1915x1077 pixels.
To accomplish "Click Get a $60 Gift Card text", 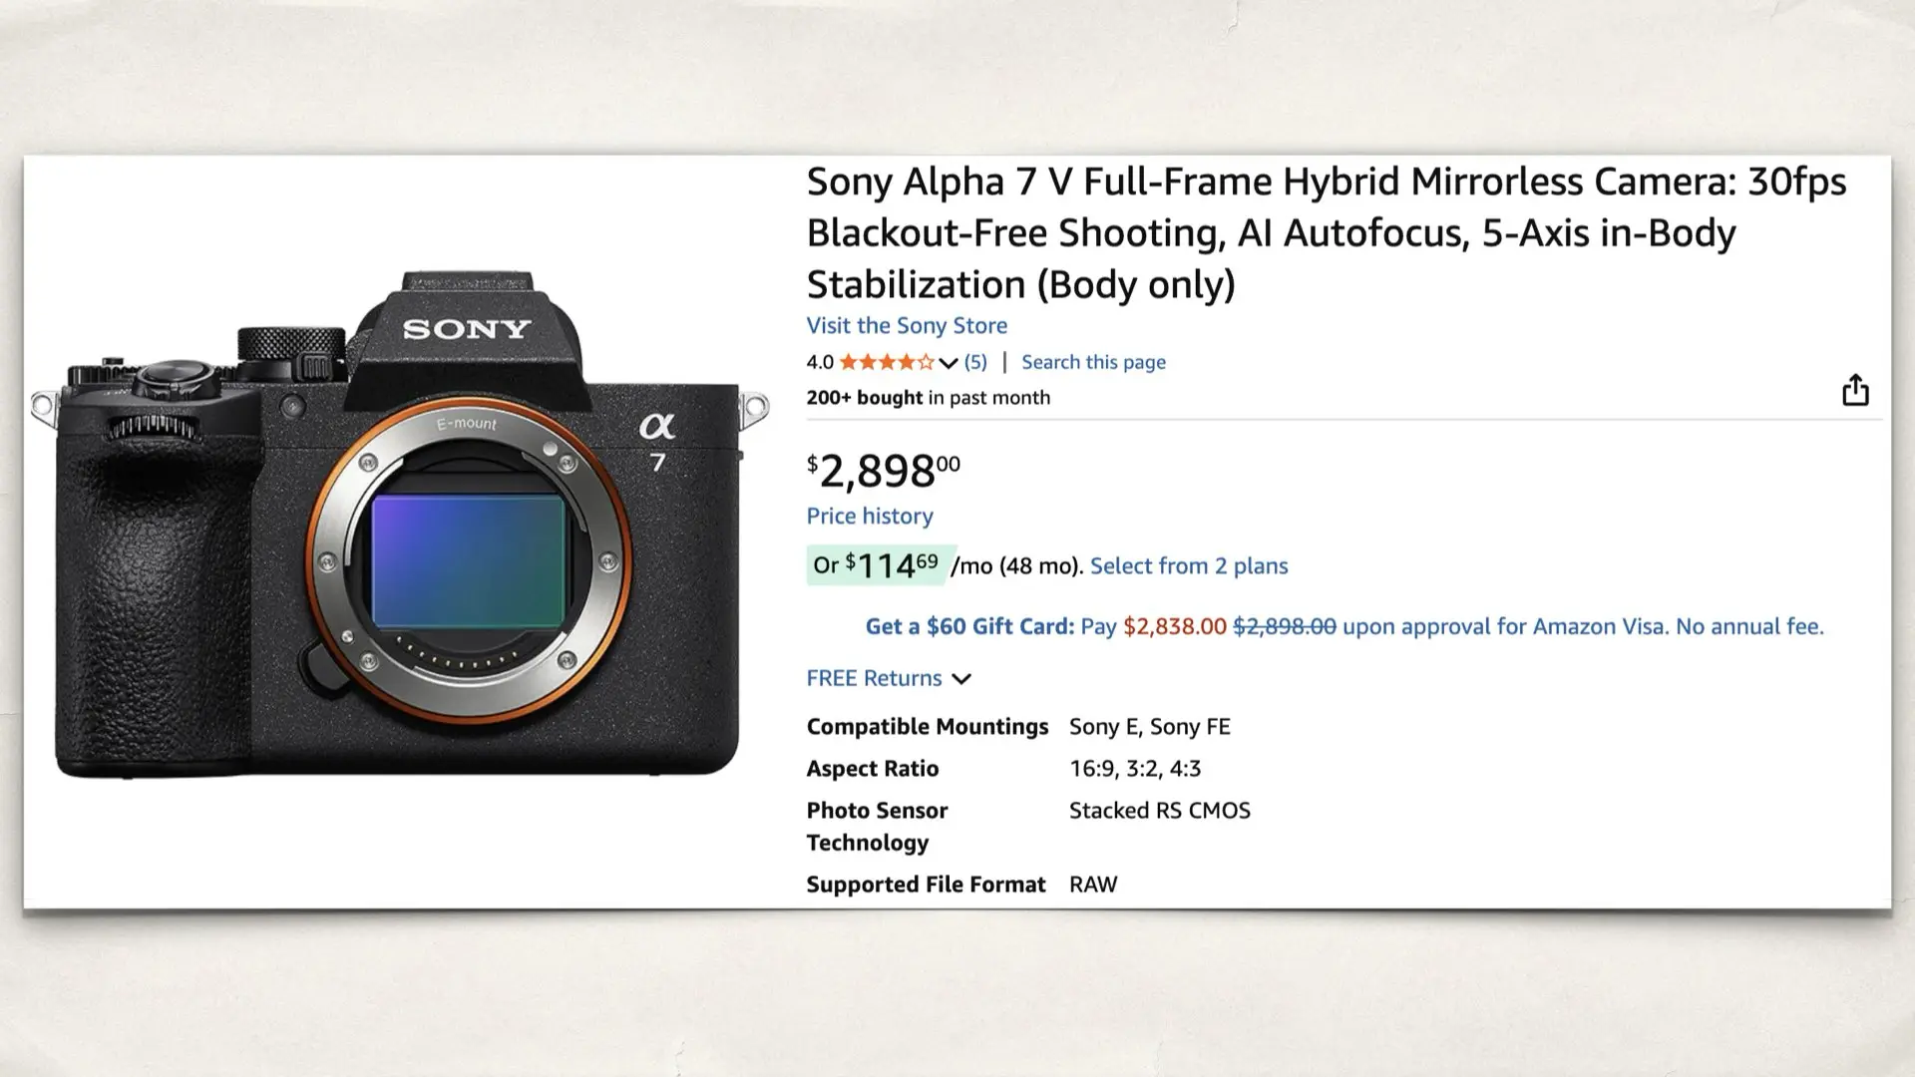I will 965,626.
